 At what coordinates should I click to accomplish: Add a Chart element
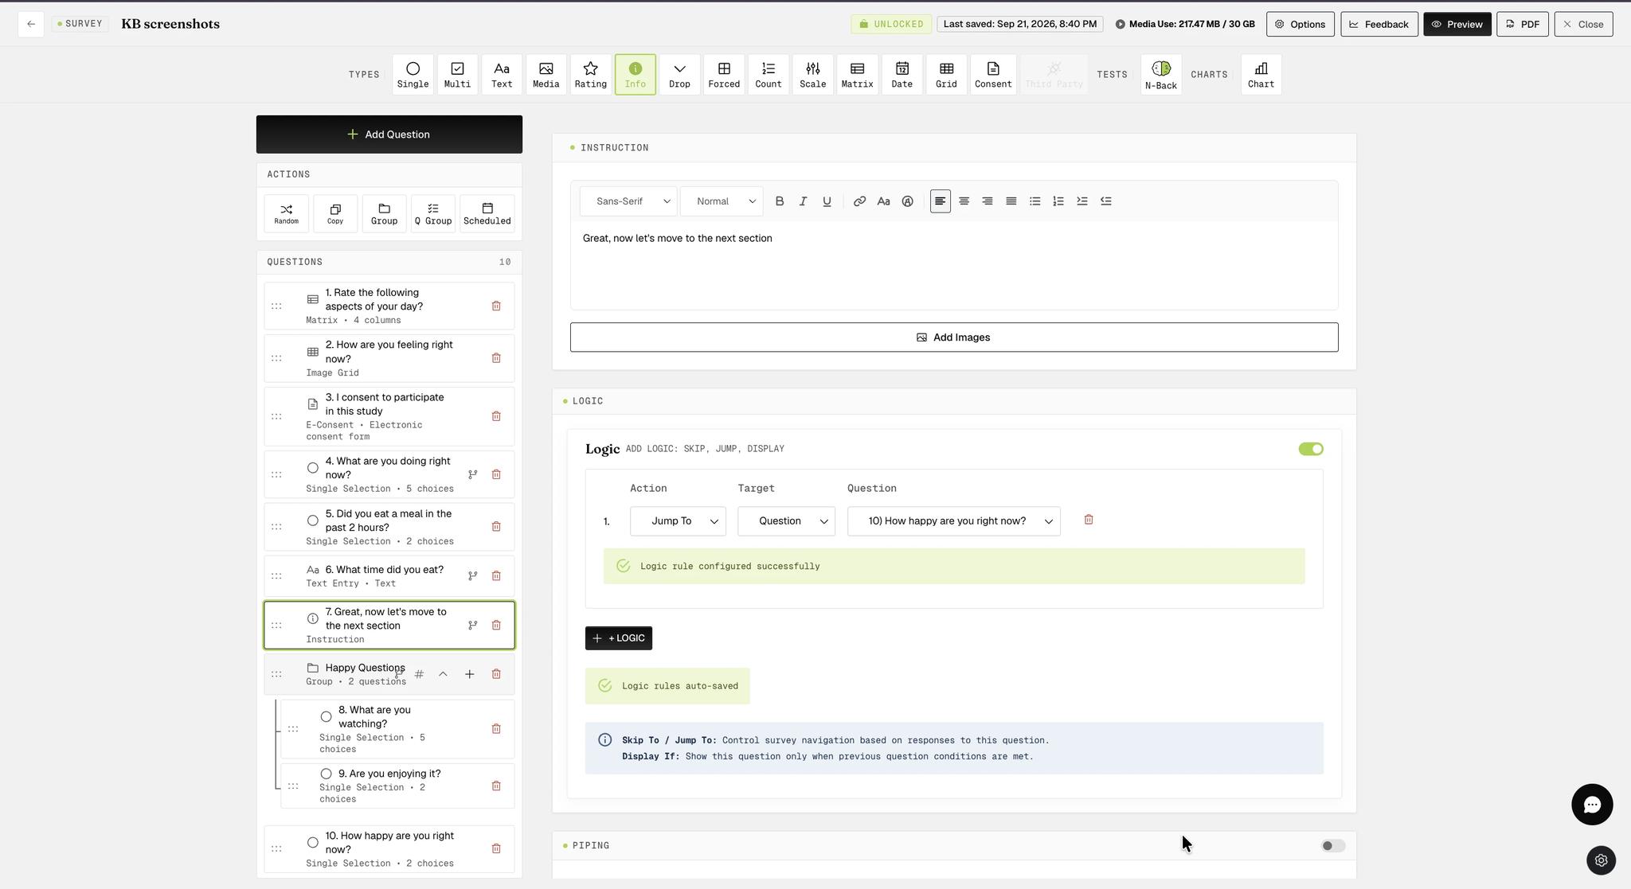point(1261,75)
